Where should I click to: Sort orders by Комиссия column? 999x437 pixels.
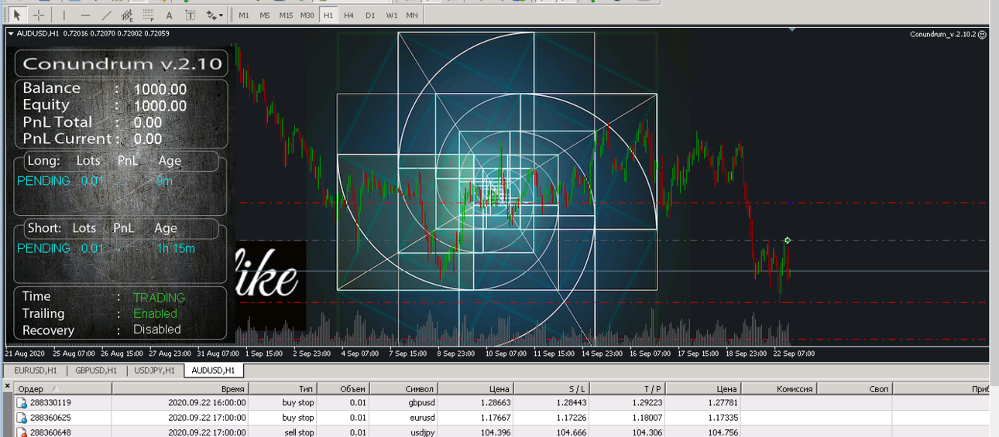(x=778, y=389)
